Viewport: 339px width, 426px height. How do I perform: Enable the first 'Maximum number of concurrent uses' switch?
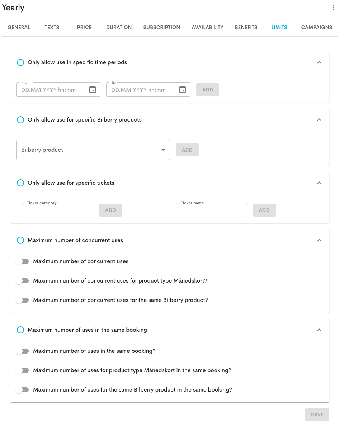(x=22, y=261)
